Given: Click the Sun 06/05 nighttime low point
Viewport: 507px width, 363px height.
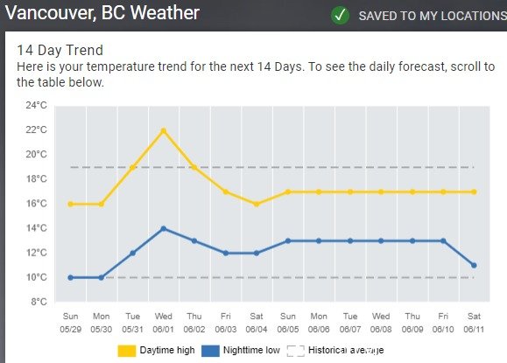Looking at the screenshot, I should tap(288, 241).
